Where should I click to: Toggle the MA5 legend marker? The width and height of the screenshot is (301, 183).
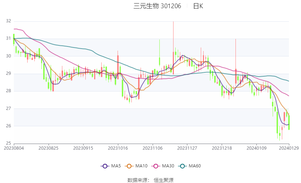tap(105, 166)
